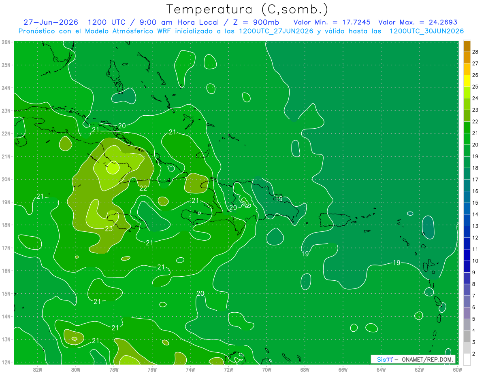Pick the color bar segment between 27 and 28
Screen dimensions: 486x375
467,58
